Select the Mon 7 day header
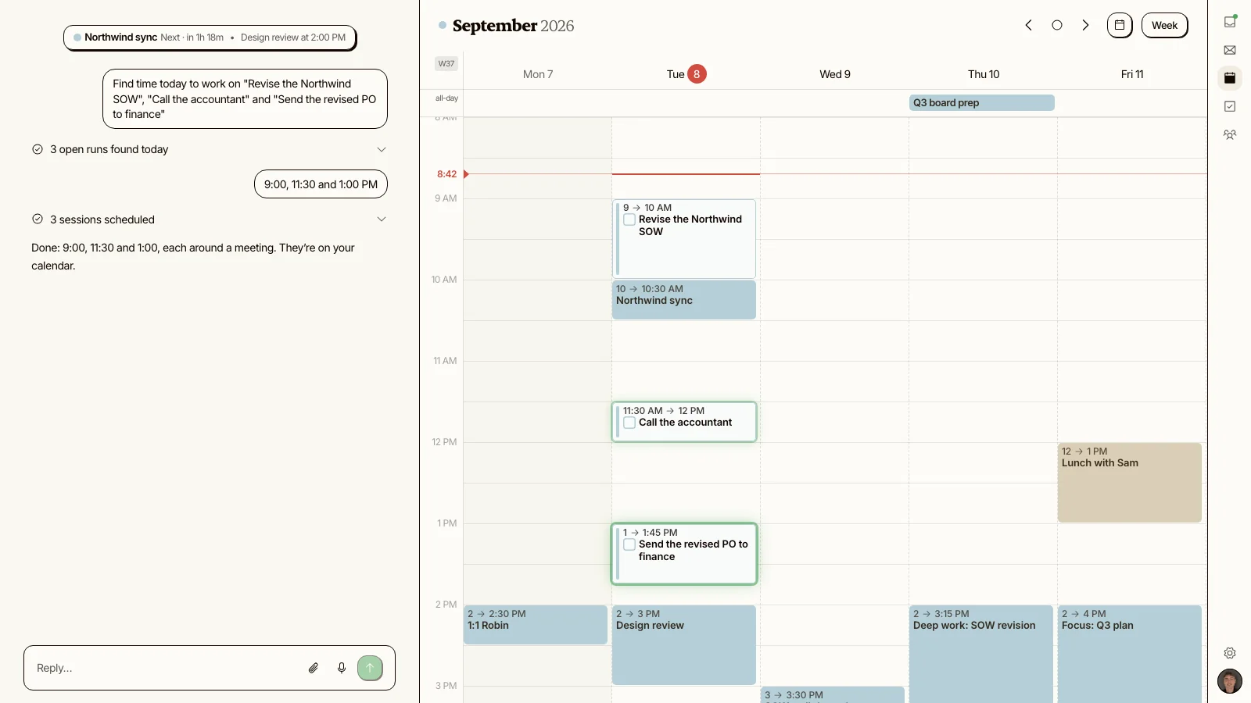 [x=538, y=74]
